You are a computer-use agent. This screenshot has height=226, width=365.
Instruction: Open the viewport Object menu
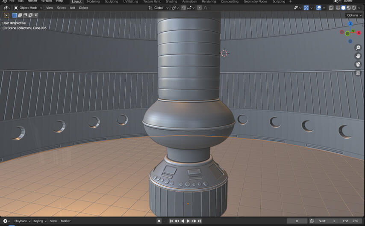click(x=83, y=8)
